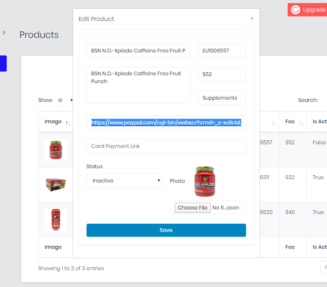This screenshot has width=327, height=287.
Task: Click the Choose File button
Action: tap(193, 208)
